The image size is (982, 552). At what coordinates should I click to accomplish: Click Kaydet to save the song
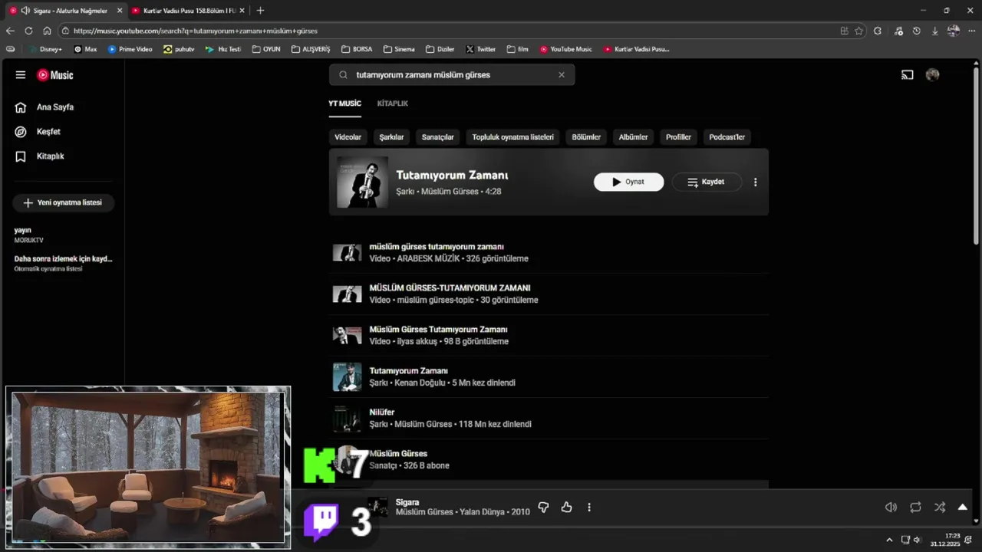point(707,182)
